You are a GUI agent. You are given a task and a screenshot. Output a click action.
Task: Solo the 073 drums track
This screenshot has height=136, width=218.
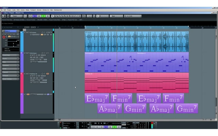tap(28, 33)
